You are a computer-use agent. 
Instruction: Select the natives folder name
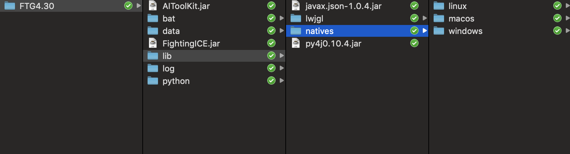click(x=320, y=31)
